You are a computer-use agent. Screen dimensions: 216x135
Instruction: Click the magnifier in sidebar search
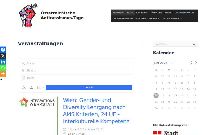194,44
